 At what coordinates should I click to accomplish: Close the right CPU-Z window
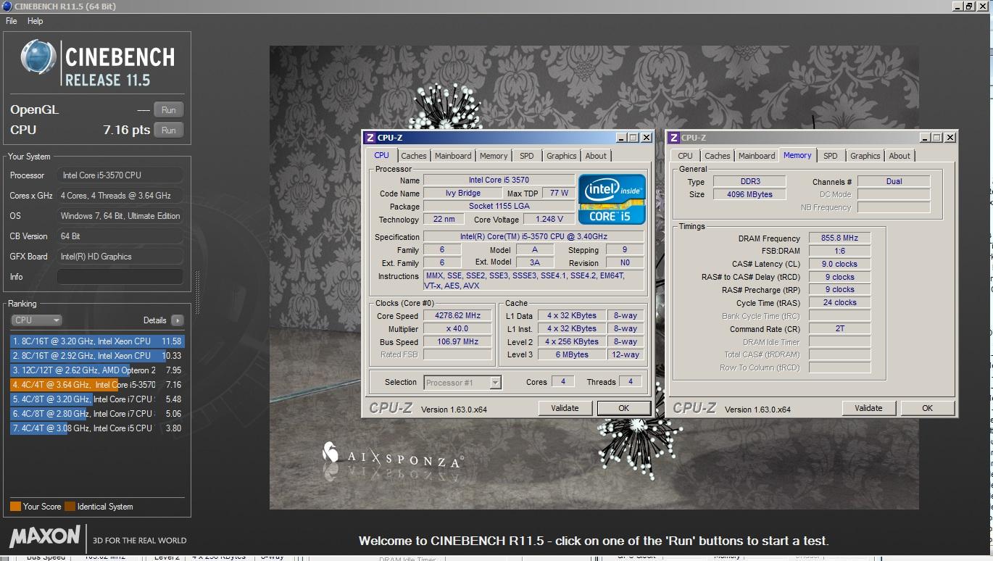point(950,138)
